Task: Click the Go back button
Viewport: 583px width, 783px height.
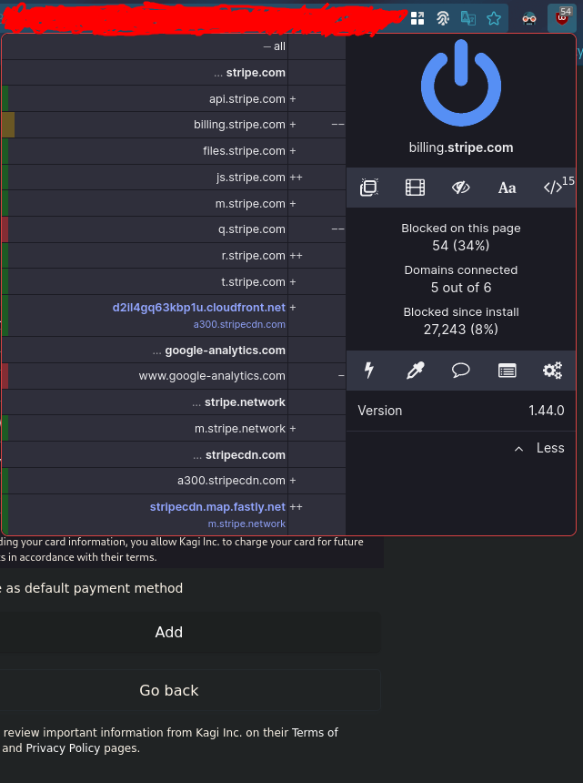Action: pyautogui.click(x=169, y=690)
